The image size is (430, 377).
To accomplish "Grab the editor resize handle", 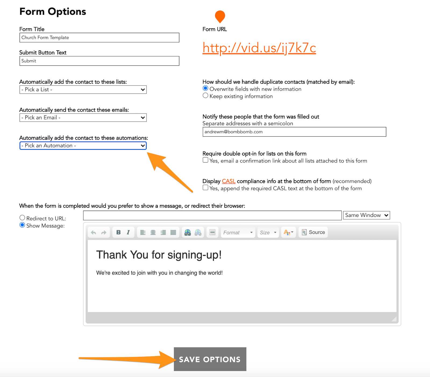I will pos(394,319).
